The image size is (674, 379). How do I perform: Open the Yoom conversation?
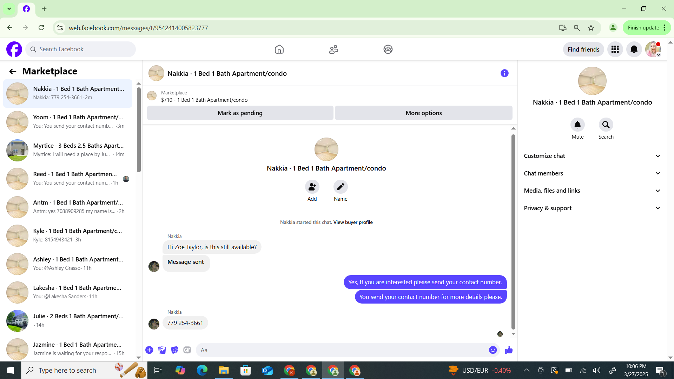pyautogui.click(x=68, y=122)
